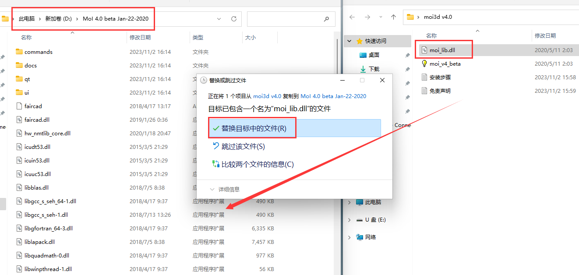Sort by the 修改日期 column header

tap(140, 38)
